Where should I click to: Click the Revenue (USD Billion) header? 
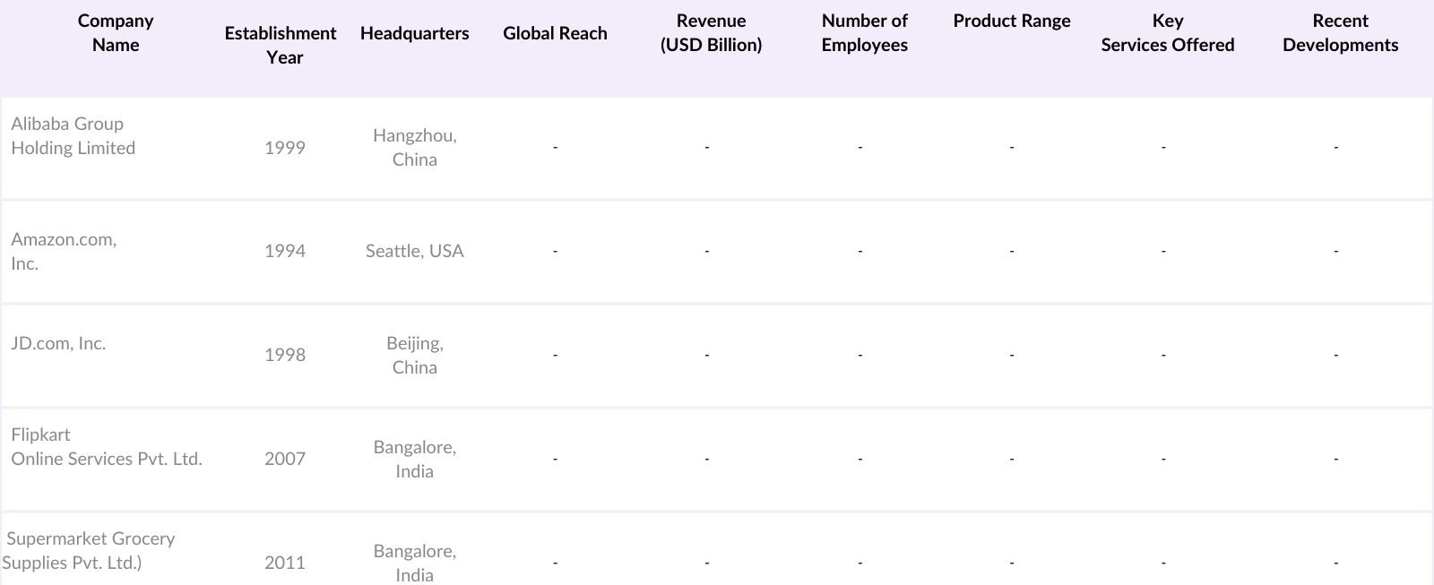pos(711,33)
